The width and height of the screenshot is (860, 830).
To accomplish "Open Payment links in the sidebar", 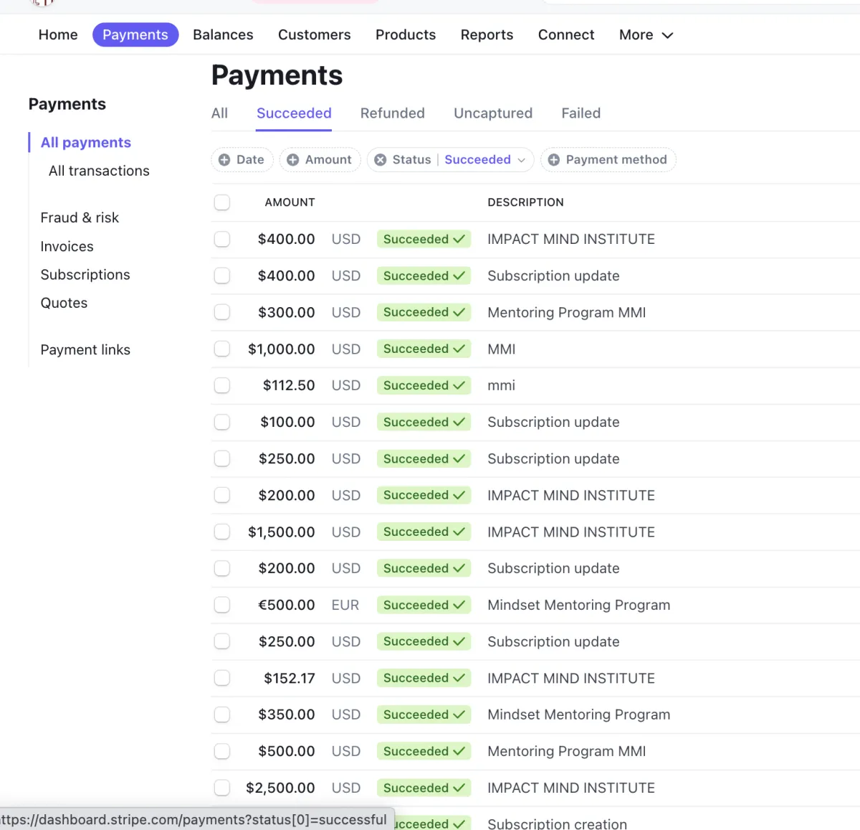I will (x=85, y=350).
